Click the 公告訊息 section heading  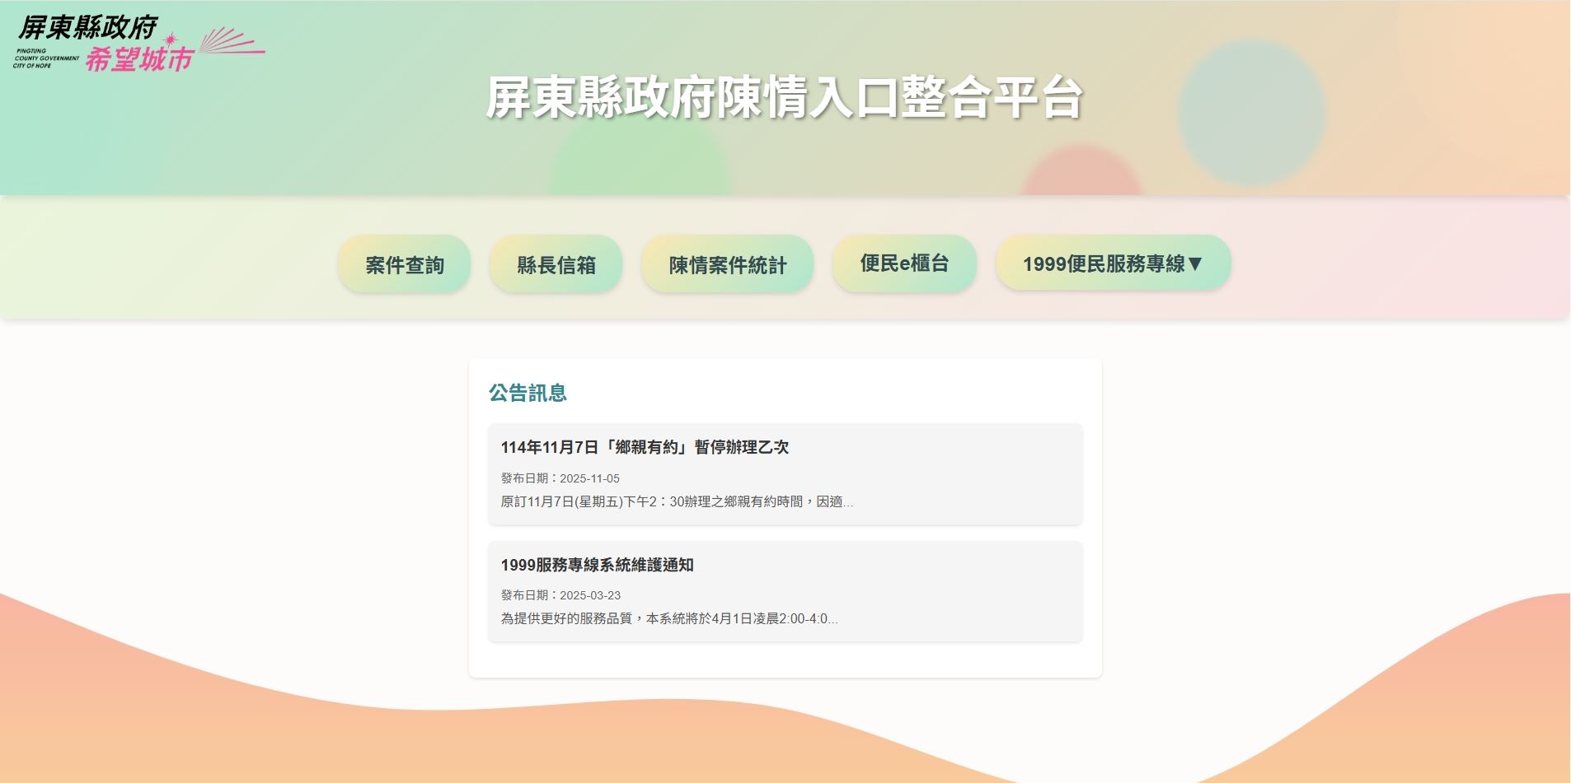click(x=528, y=393)
